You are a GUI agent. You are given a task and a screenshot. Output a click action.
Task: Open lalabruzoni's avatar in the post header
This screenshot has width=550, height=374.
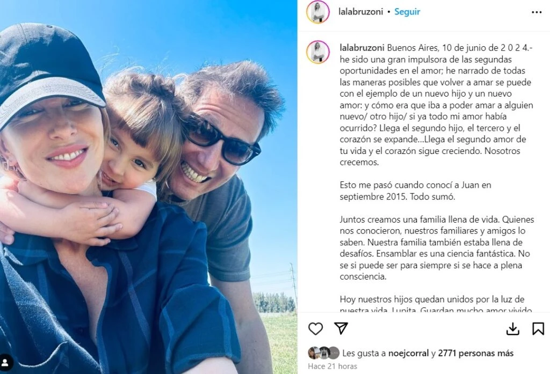click(318, 12)
